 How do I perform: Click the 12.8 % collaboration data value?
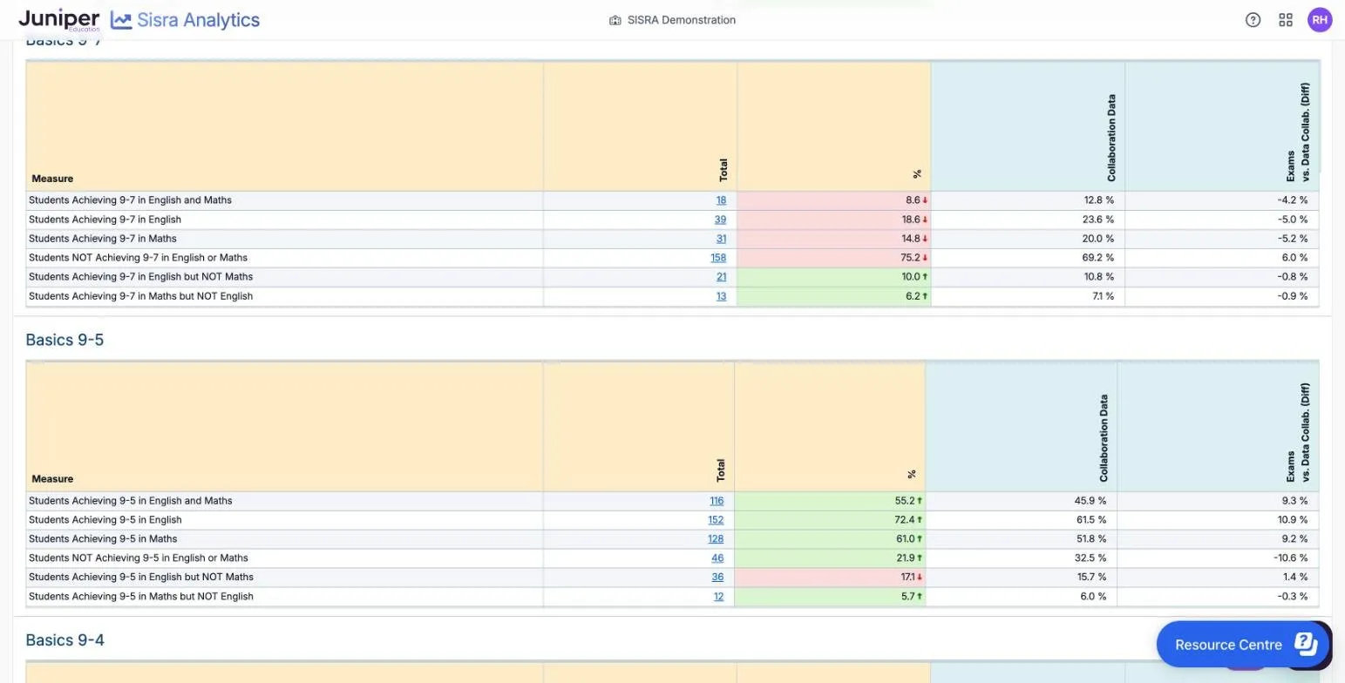coord(1098,200)
